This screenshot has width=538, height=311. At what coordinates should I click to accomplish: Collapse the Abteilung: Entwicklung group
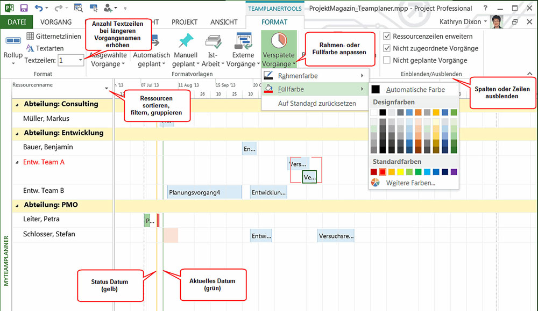(x=17, y=133)
